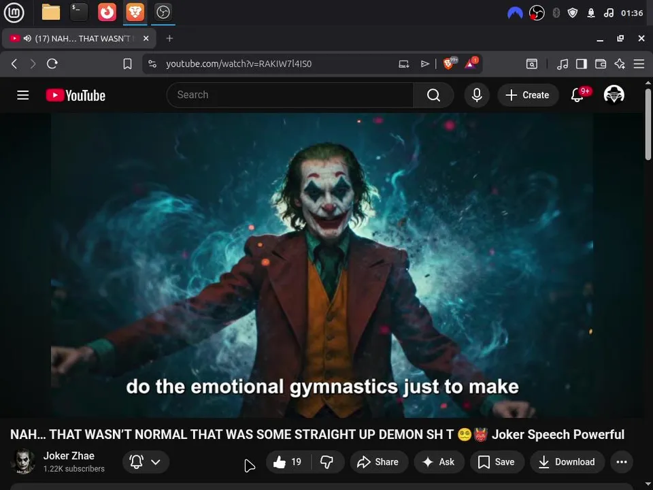Viewport: 653px width, 490px height.
Task: Mute the tab using its speaker icon
Action: tap(27, 38)
